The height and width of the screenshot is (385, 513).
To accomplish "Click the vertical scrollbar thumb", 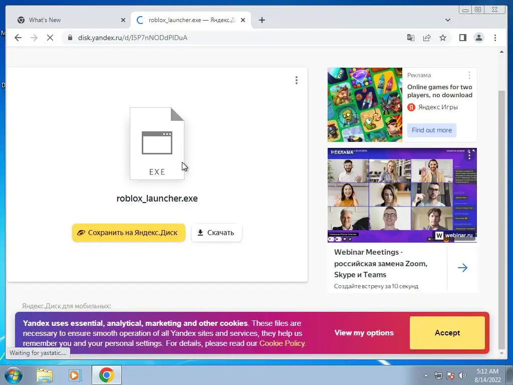I will point(501,220).
